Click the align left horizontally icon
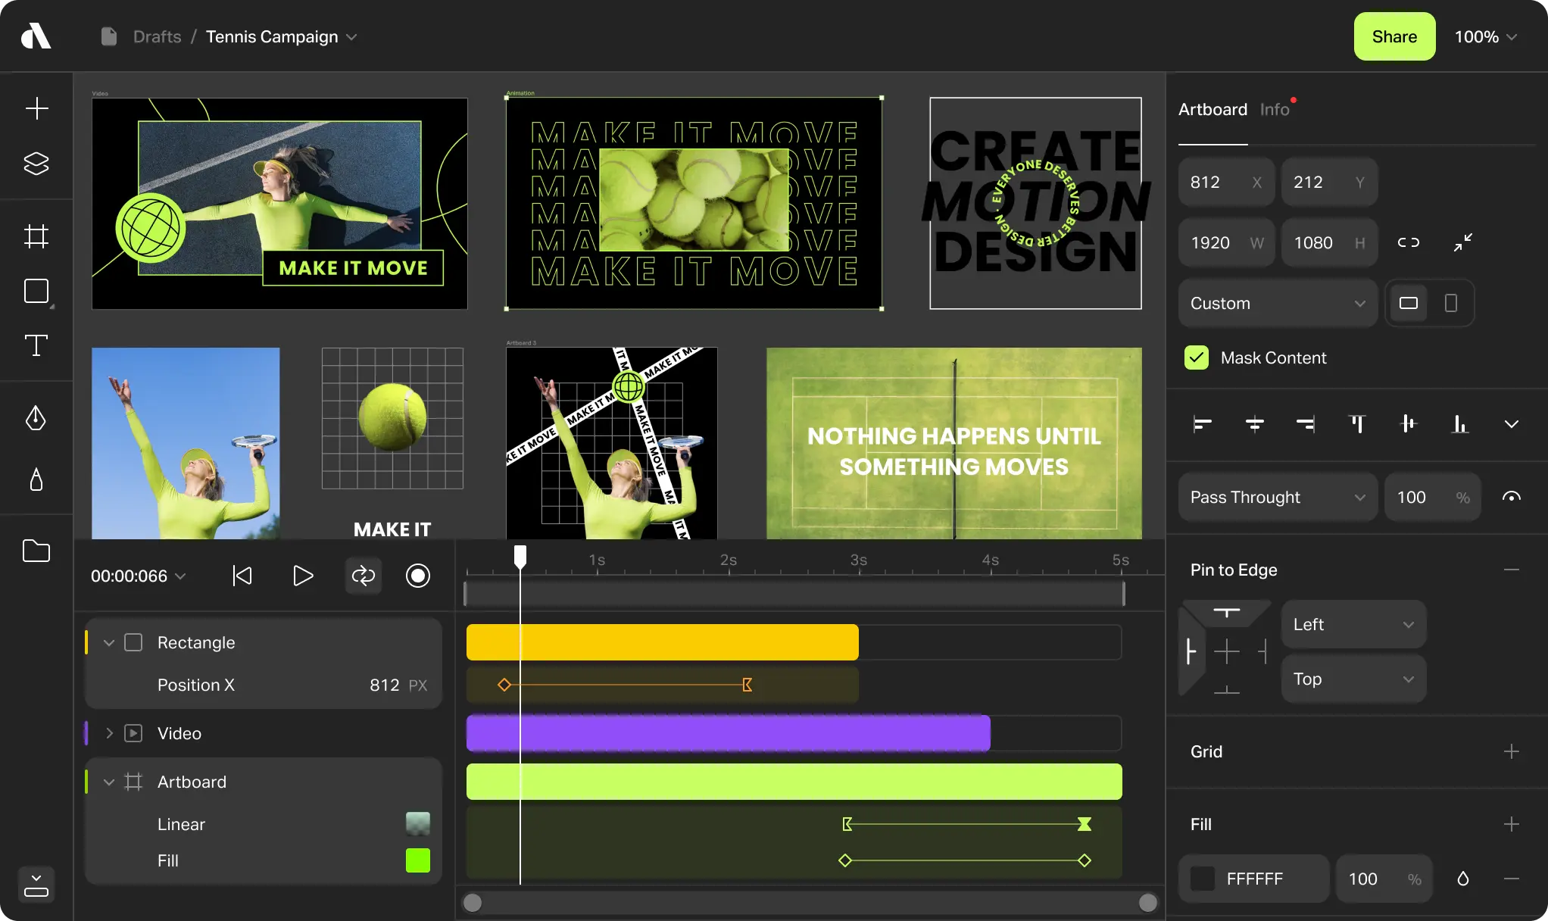The image size is (1548, 921). click(x=1203, y=424)
